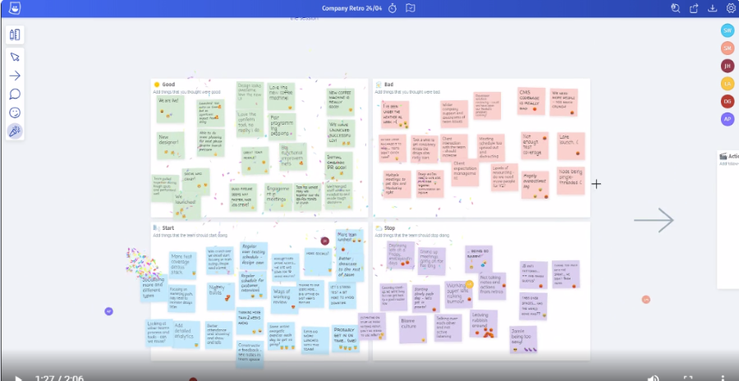
Task: Select the arrow drawing tool
Action: coord(15,76)
